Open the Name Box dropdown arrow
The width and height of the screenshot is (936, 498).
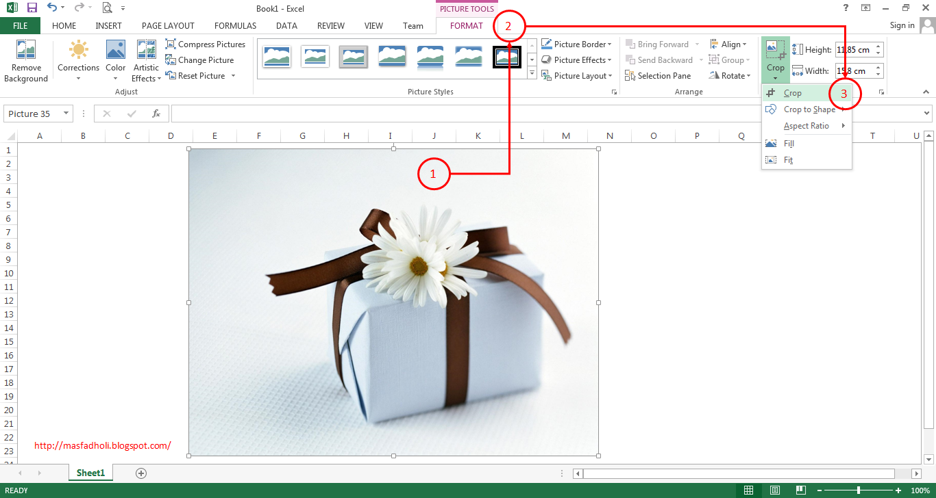pyautogui.click(x=66, y=114)
